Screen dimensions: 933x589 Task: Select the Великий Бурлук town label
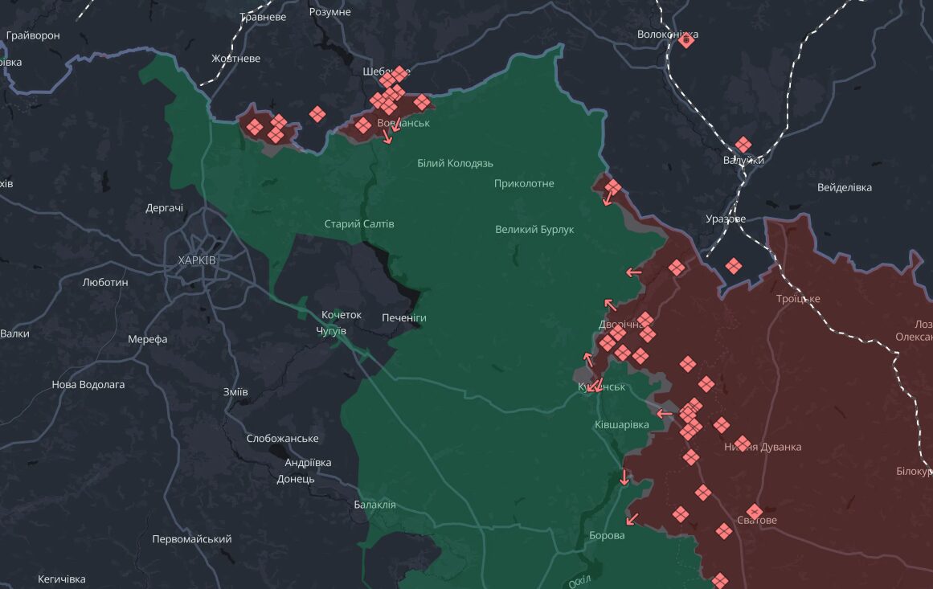coord(534,230)
